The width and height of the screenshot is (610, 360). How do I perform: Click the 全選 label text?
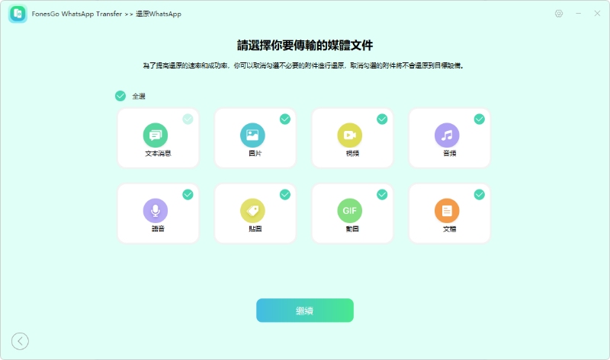pyautogui.click(x=139, y=97)
